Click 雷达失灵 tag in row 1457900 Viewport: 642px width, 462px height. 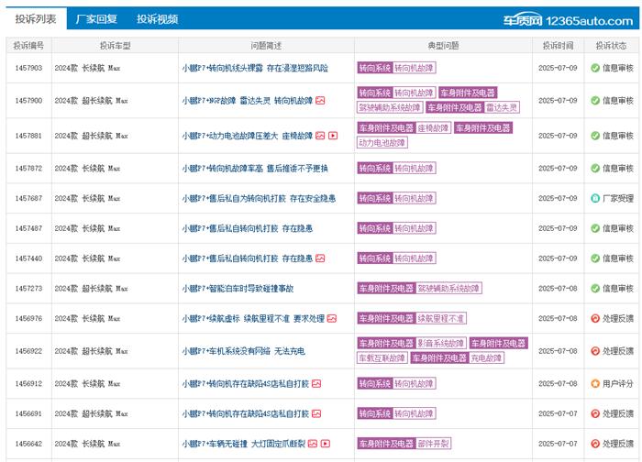[502, 107]
